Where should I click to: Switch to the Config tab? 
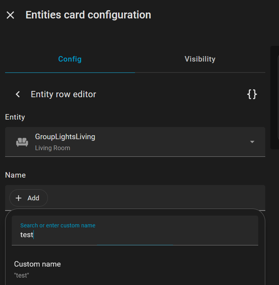pyautogui.click(x=70, y=59)
